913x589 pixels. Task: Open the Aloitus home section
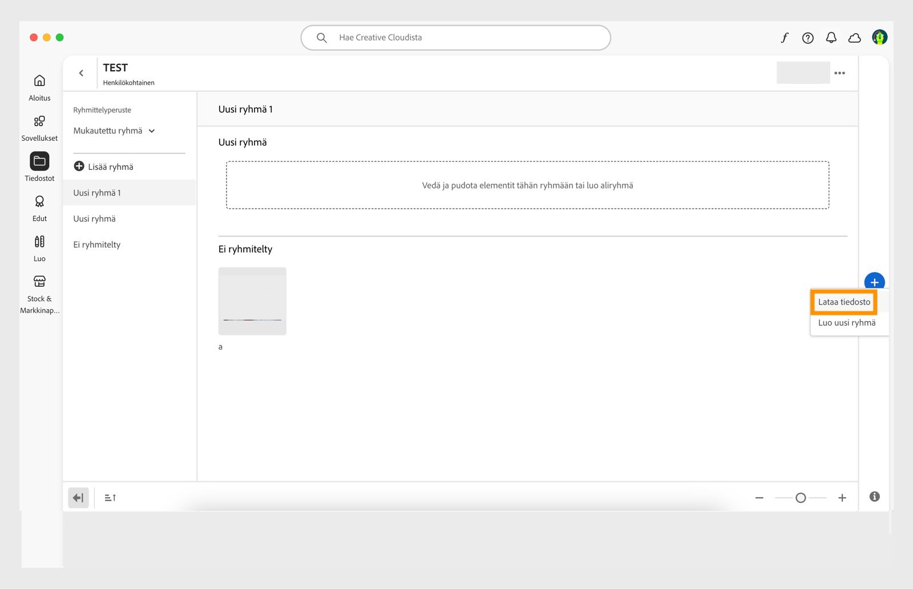tap(39, 87)
